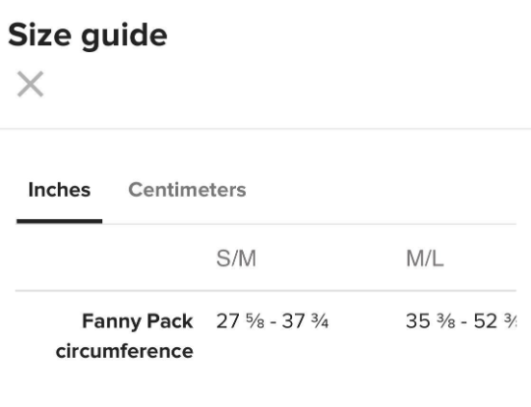Click the 27 ⅝ minimum S/M value

[x=241, y=321]
